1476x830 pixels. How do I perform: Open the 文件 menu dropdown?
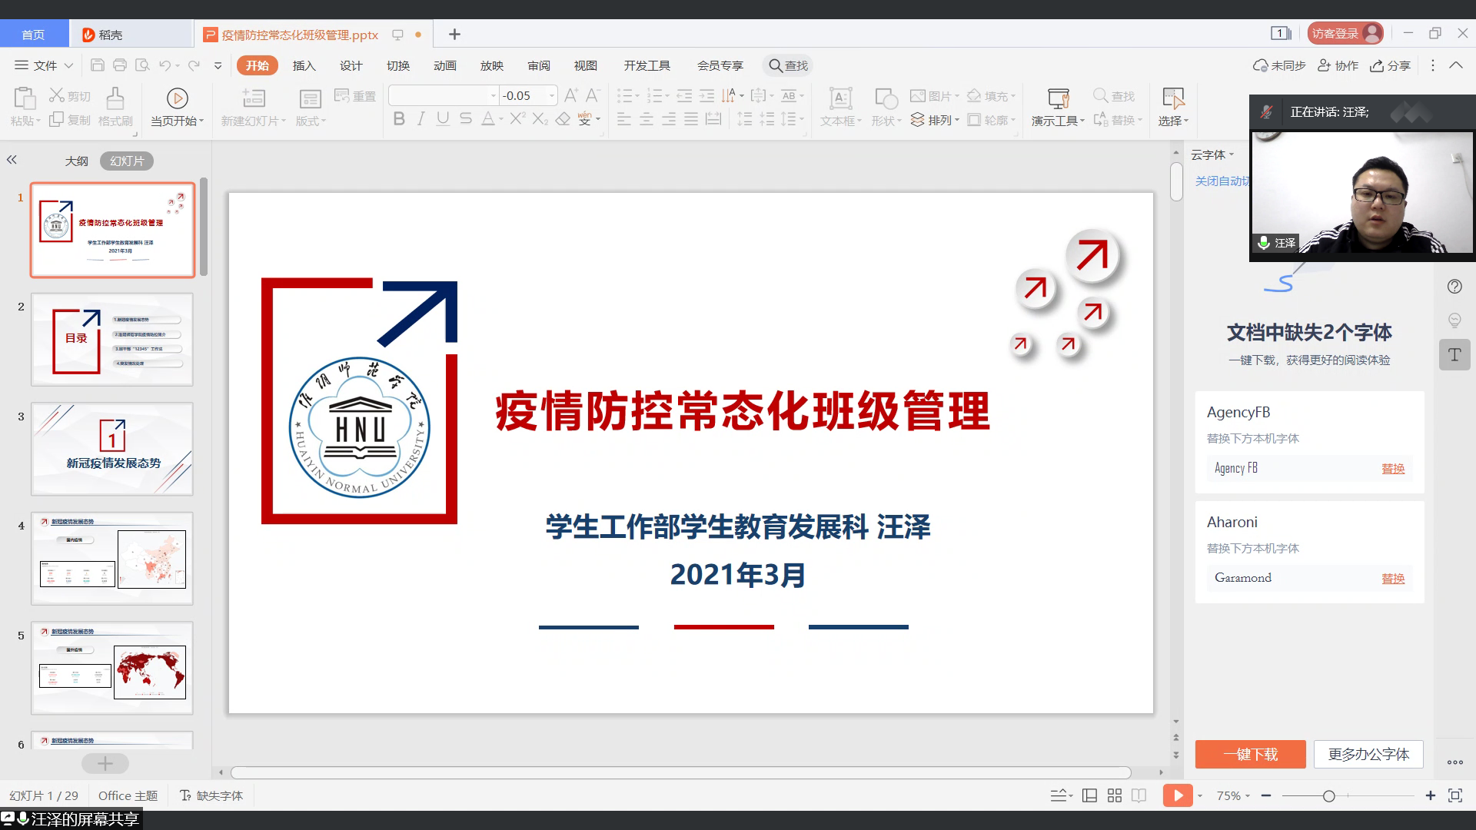pos(45,65)
